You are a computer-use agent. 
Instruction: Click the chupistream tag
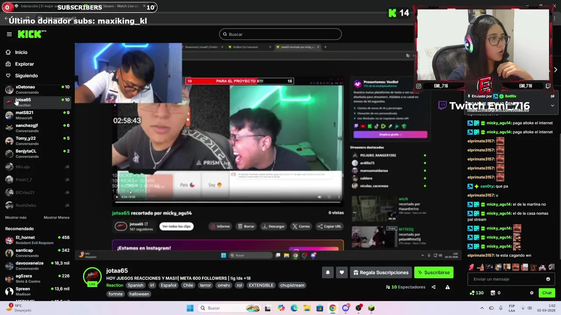coord(292,285)
